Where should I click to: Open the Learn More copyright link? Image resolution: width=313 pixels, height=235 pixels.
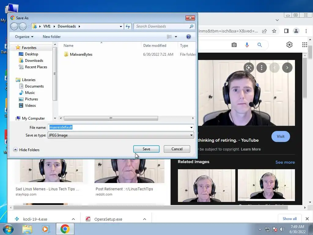pos(251,149)
